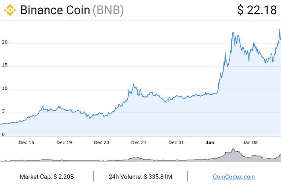Select the Market Cap: $ 2.20B text
The height and width of the screenshot is (185, 281).
(x=47, y=177)
